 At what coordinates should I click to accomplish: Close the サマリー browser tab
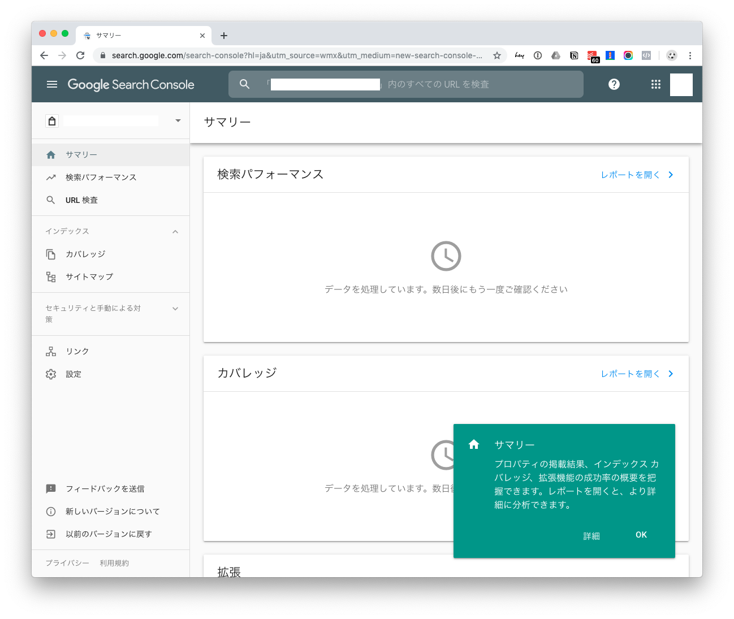(x=202, y=36)
